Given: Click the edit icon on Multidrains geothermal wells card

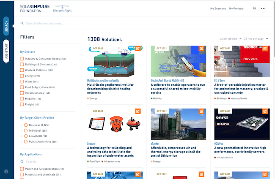Looking at the screenshot, I should (138, 48).
